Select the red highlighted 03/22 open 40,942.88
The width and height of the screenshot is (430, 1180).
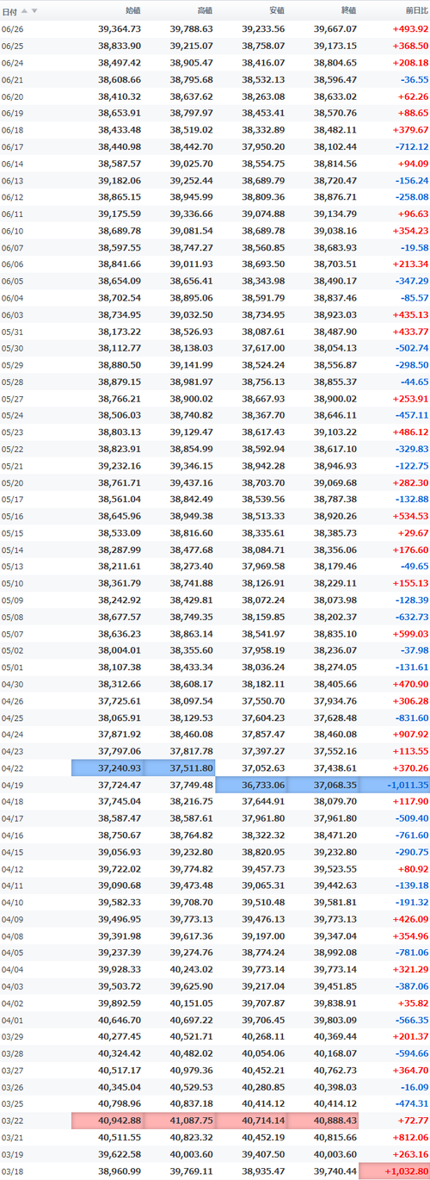click(x=107, y=1121)
